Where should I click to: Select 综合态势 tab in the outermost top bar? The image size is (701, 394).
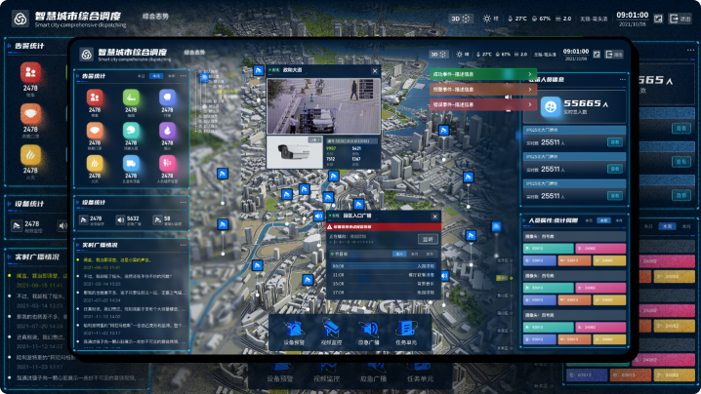[x=155, y=19]
